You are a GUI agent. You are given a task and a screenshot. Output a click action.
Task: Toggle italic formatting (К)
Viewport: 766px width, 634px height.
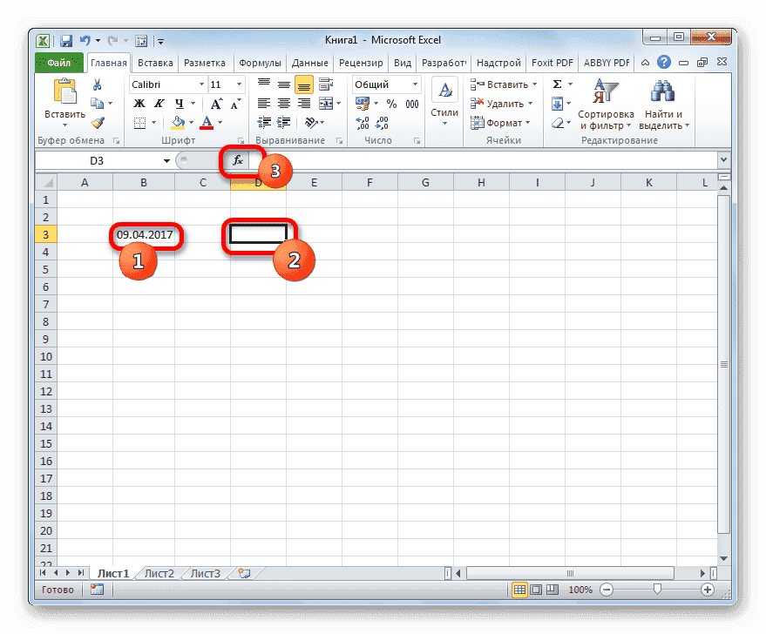(x=159, y=103)
